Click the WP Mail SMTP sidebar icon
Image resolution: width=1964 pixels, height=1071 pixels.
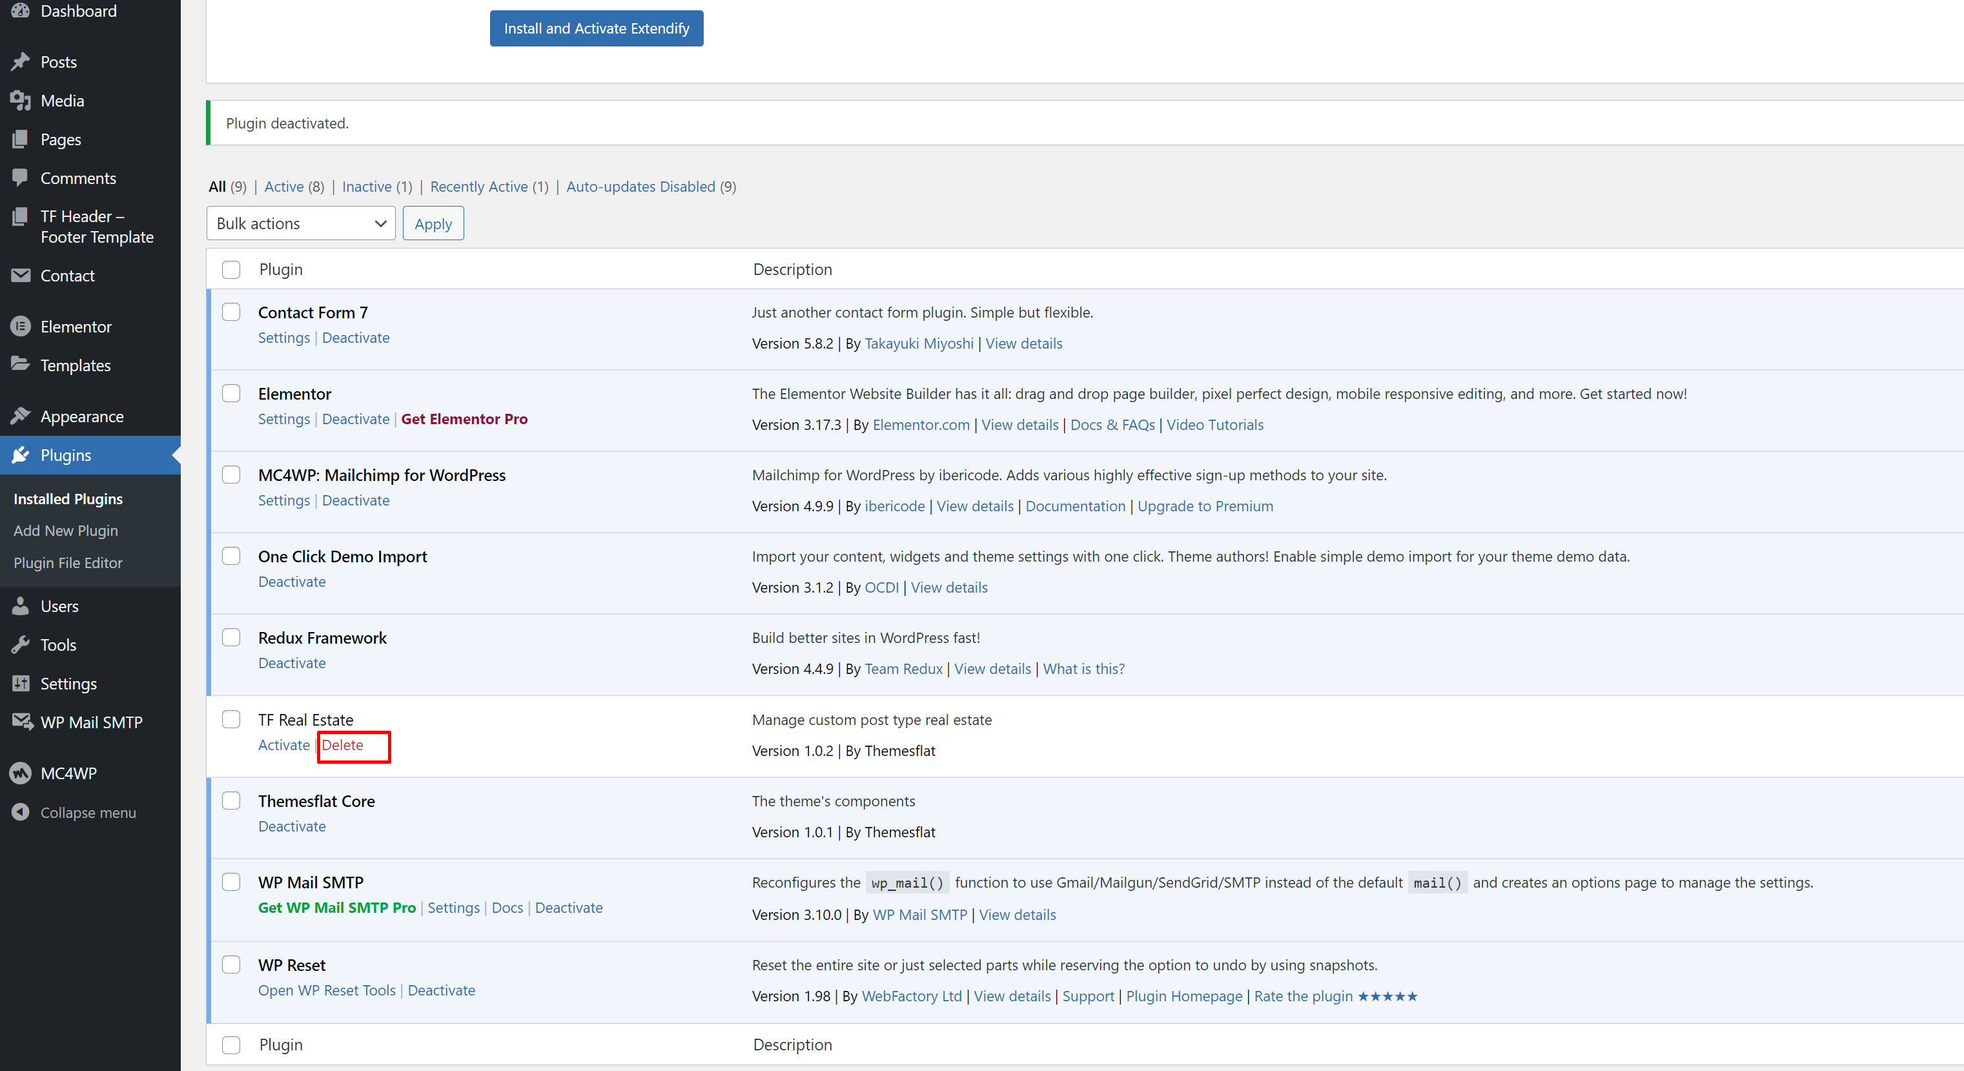click(21, 722)
